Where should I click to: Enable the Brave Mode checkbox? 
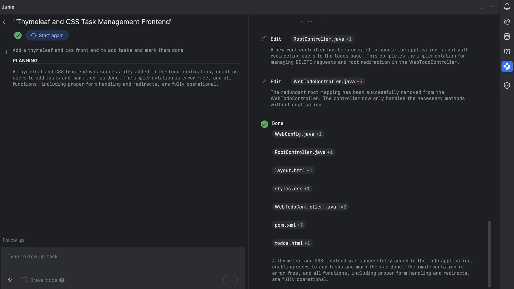[24, 280]
